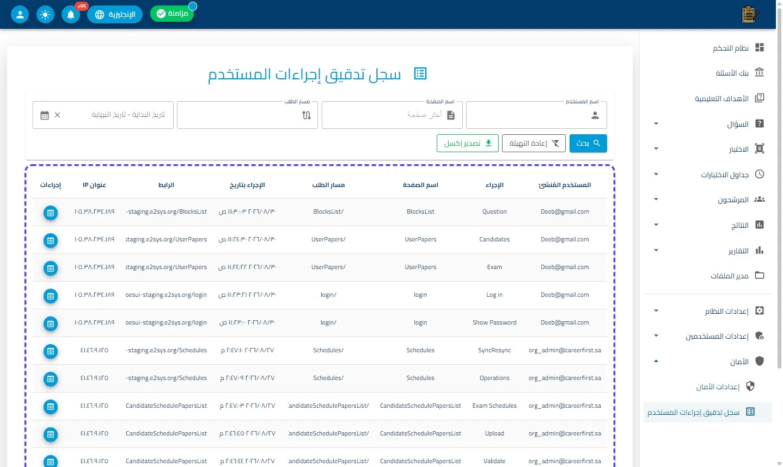This screenshot has width=783, height=467.
Task: Click the إعادة التهيئة reset button
Action: pyautogui.click(x=534, y=143)
